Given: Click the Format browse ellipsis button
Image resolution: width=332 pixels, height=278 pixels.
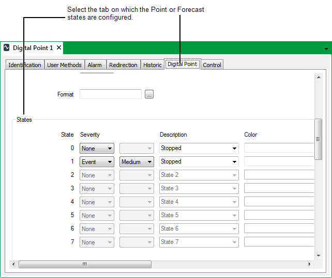Looking at the screenshot, I should [x=149, y=94].
